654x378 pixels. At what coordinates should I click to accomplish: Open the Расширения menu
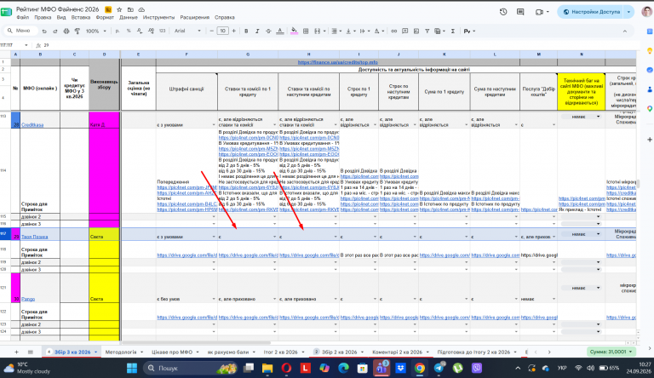click(x=194, y=18)
